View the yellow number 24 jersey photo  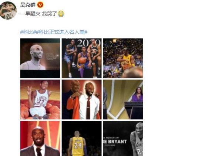(81, 139)
